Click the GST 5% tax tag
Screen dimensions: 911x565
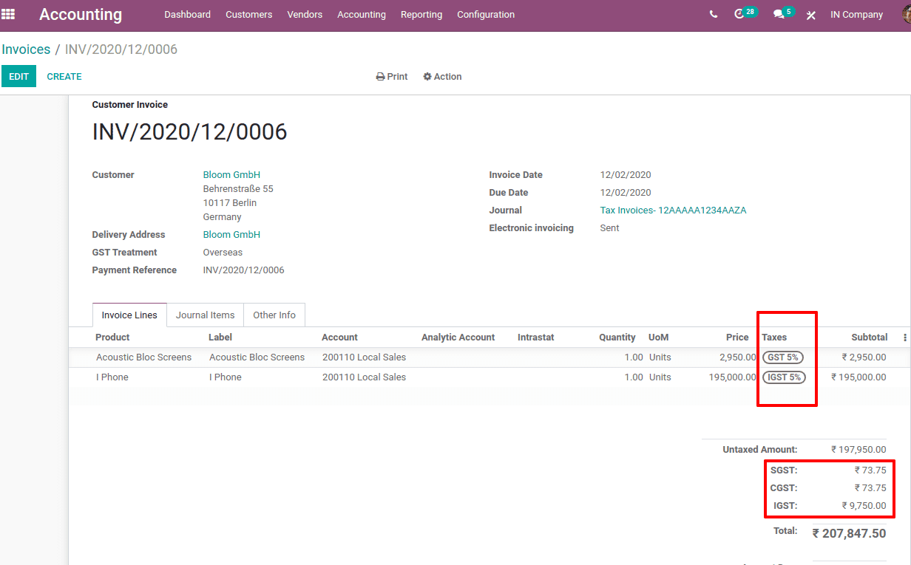click(x=783, y=357)
